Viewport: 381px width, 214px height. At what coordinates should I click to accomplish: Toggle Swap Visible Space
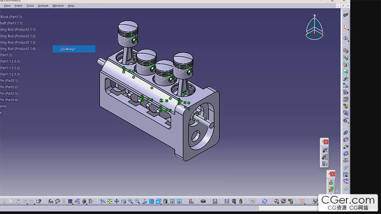tap(179, 201)
